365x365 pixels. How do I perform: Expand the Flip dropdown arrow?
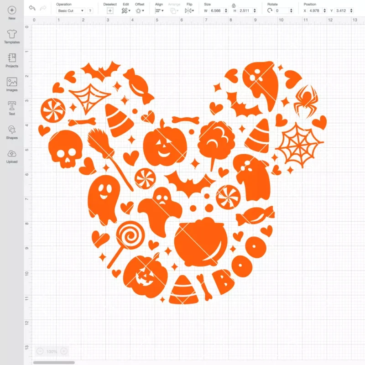(x=193, y=10)
